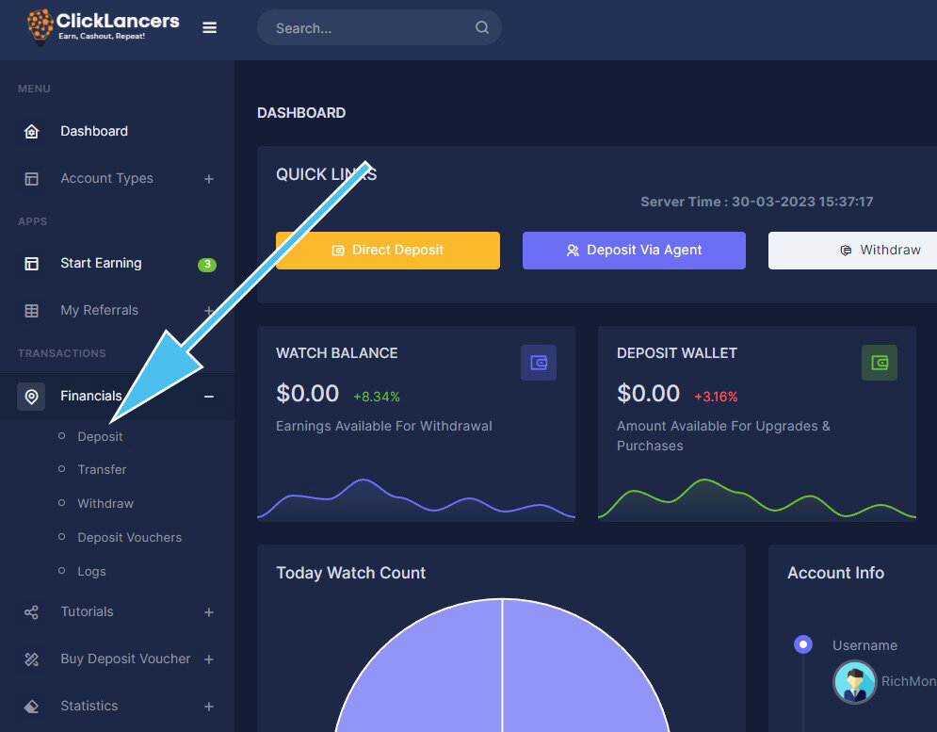Focus the Search input field
This screenshot has width=937, height=732.
pos(379,27)
